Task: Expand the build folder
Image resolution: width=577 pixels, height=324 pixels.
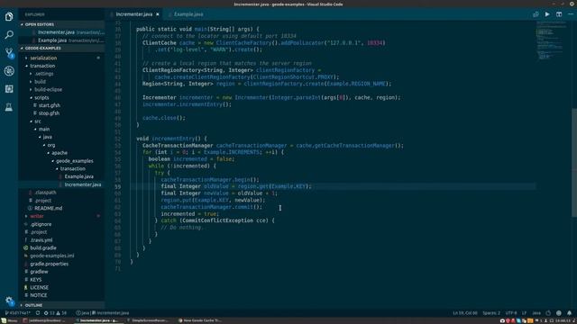Action: pyautogui.click(x=40, y=82)
